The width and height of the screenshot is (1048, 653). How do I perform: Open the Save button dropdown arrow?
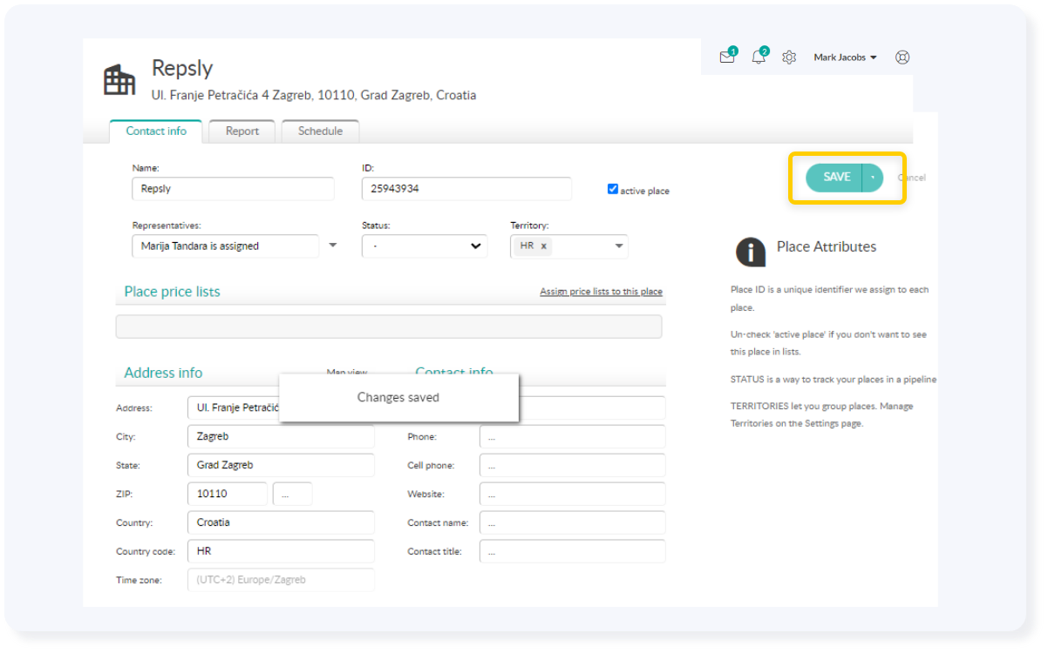pyautogui.click(x=873, y=178)
